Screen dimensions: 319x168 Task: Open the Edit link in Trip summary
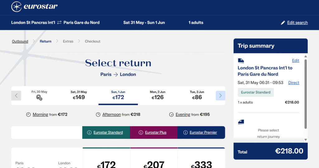tap(295, 60)
